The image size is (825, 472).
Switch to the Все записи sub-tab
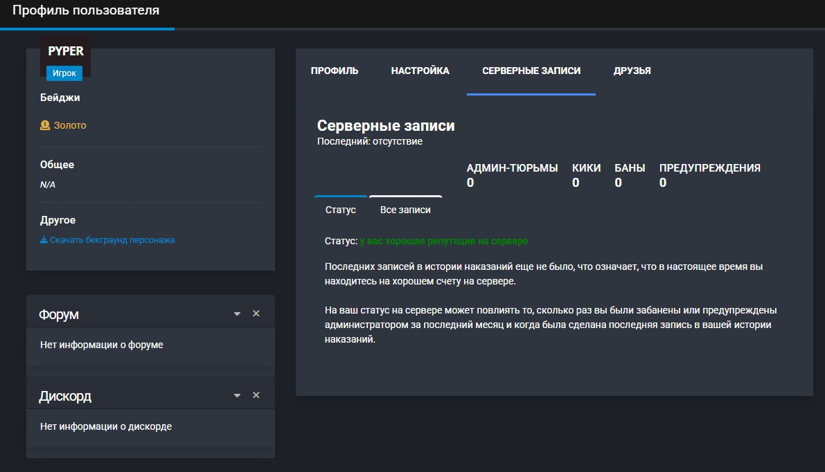(x=405, y=210)
